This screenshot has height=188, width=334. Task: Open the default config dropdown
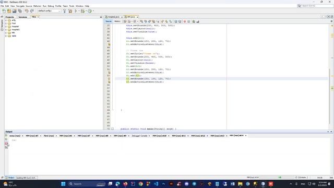pyautogui.click(x=49, y=11)
